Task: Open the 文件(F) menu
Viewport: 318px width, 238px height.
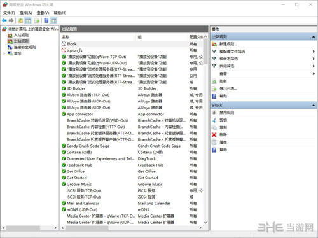Action: (9, 13)
